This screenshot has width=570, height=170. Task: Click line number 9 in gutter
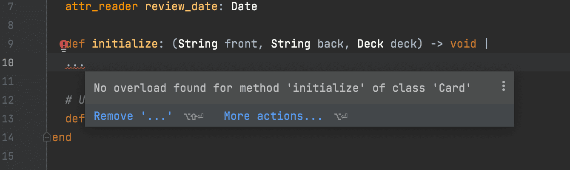(10, 44)
